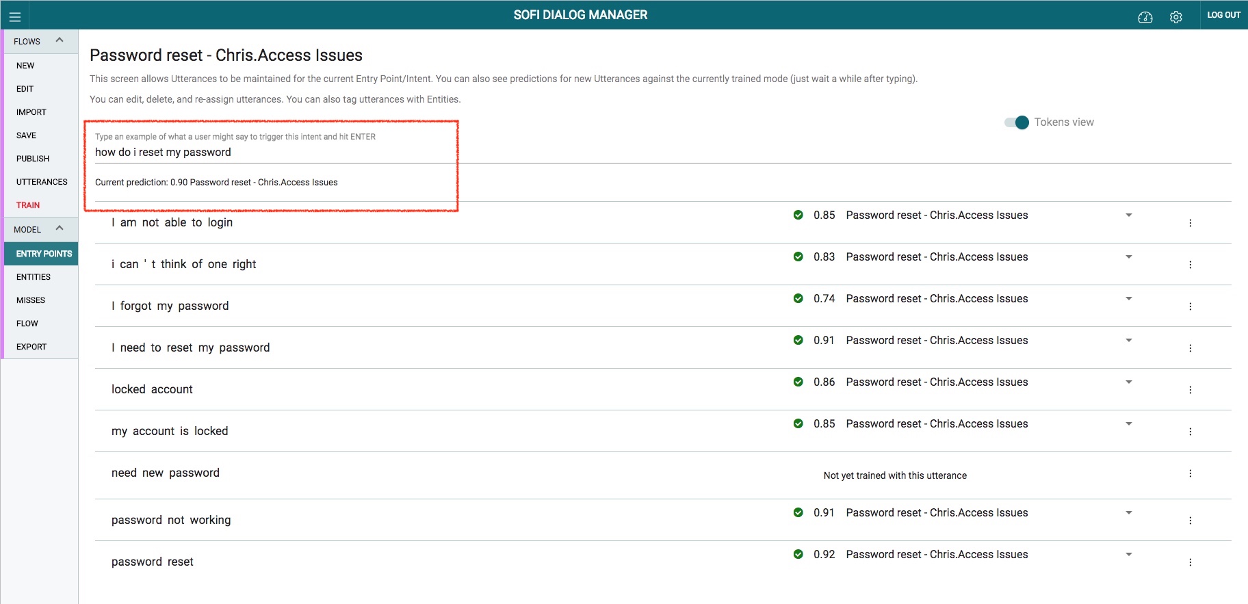Open more options for 'I am not able to login'
This screenshot has width=1248, height=604.
(x=1191, y=223)
